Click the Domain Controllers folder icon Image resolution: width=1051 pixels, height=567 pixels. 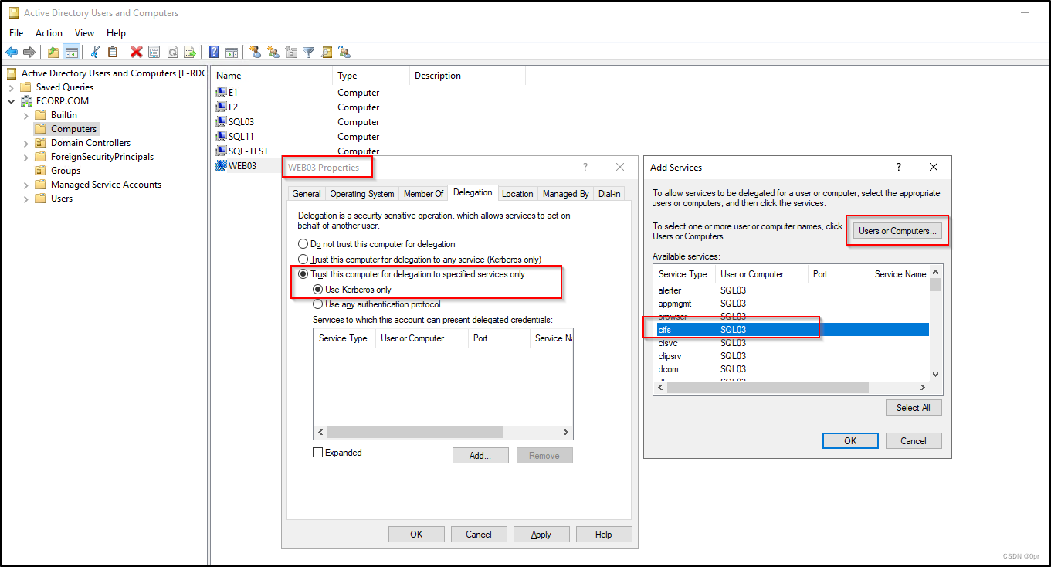40,143
